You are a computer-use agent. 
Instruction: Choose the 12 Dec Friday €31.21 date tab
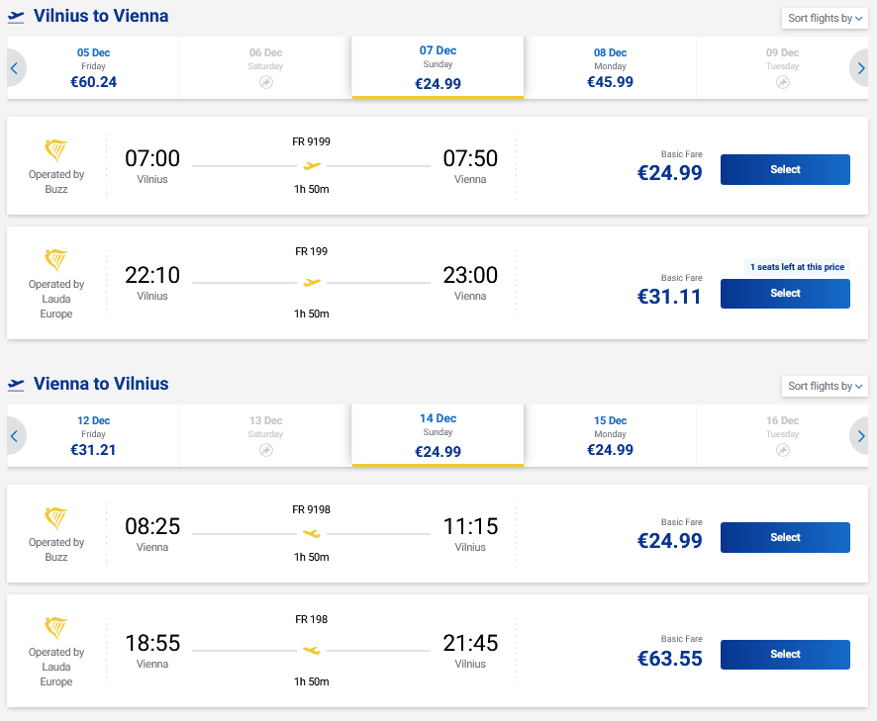93,435
